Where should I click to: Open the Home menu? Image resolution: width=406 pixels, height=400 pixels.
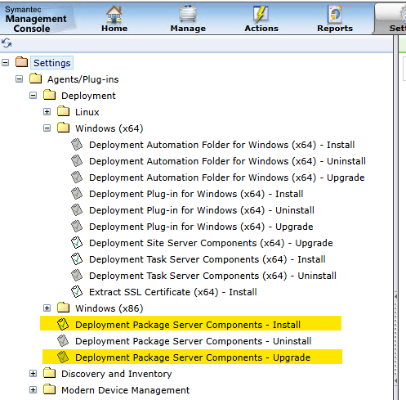114,29
